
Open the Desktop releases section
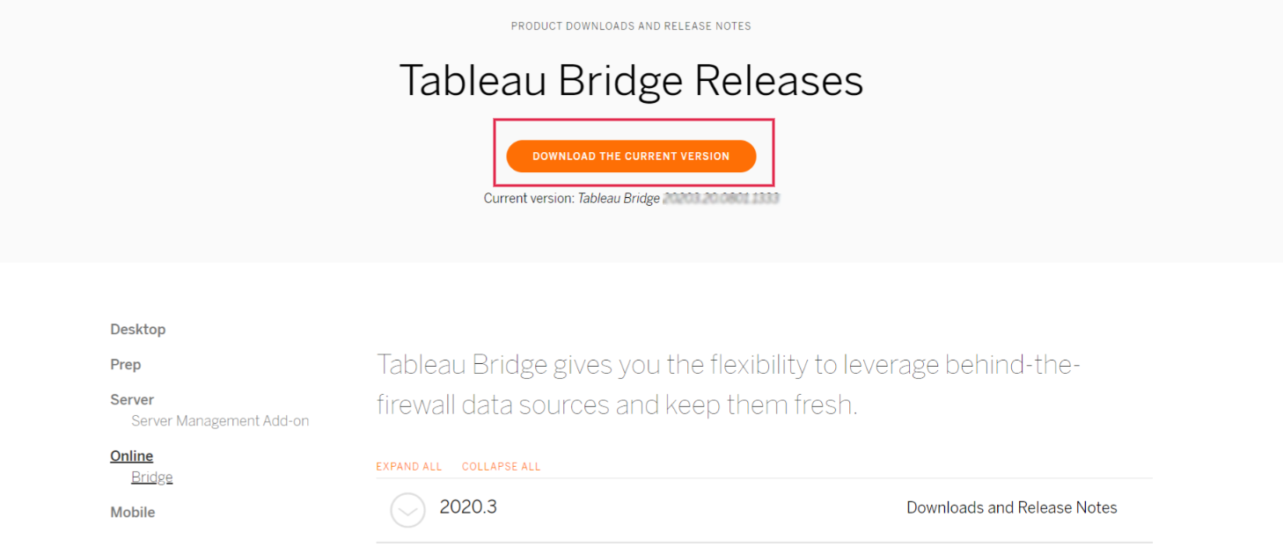pyautogui.click(x=137, y=329)
